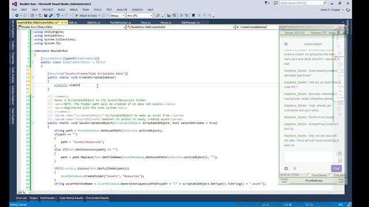Click the Save icon in toolbar

click(x=46, y=16)
